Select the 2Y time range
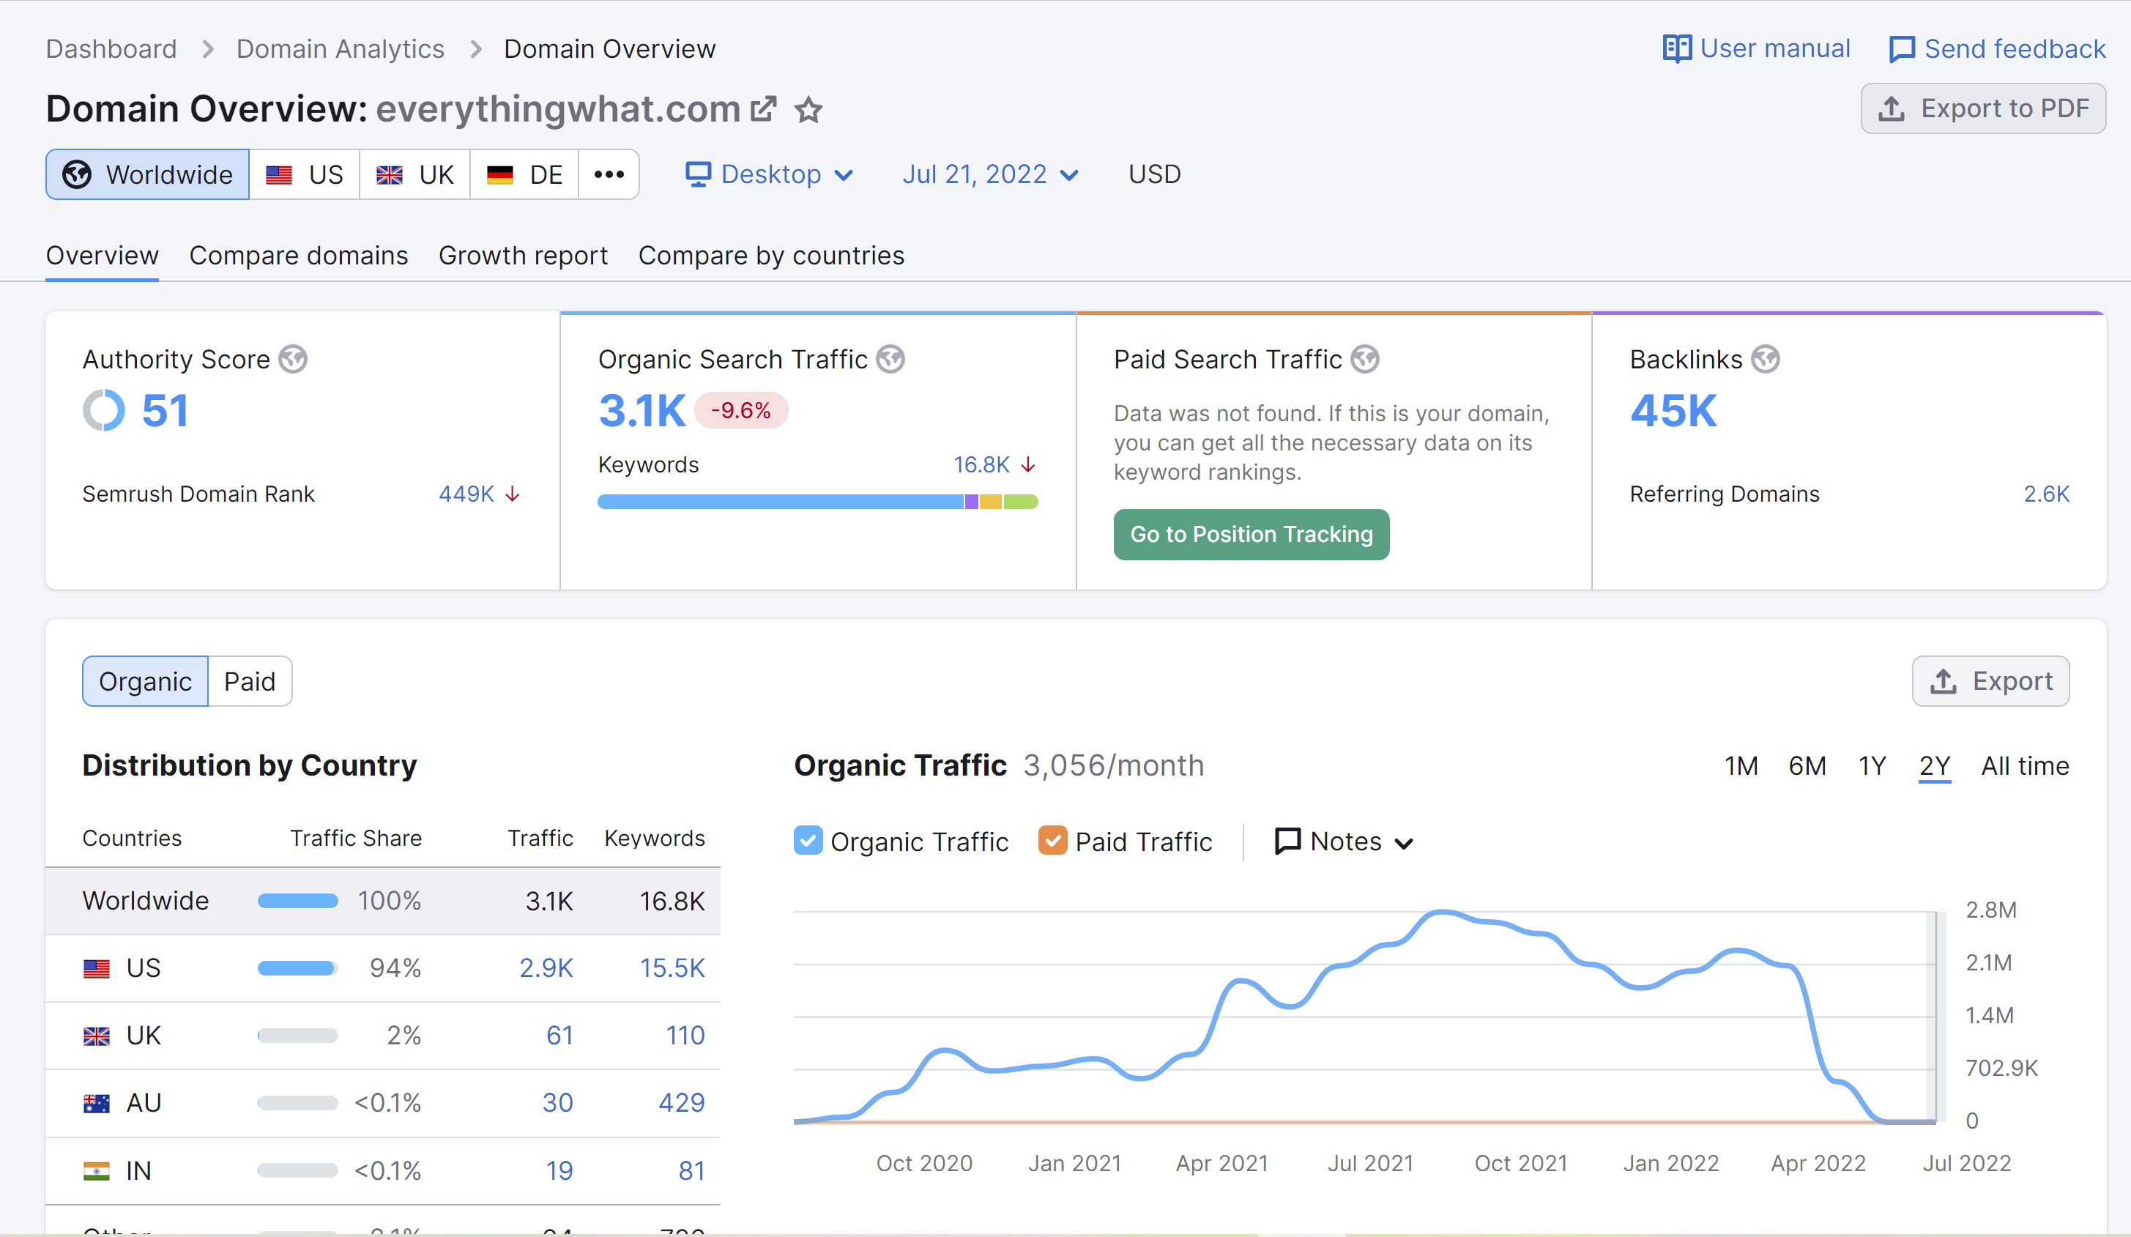Image resolution: width=2131 pixels, height=1237 pixels. pos(1935,766)
